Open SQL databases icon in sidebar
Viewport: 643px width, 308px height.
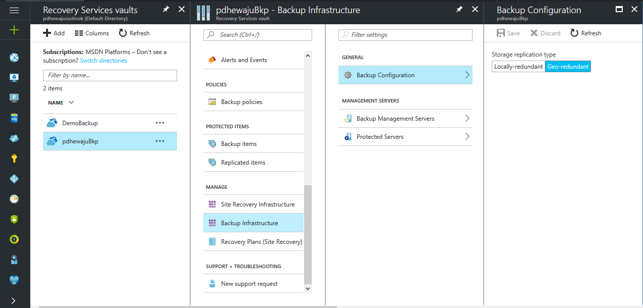pos(14,118)
